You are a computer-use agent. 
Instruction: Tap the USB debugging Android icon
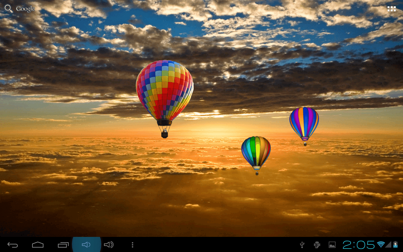[316, 244]
